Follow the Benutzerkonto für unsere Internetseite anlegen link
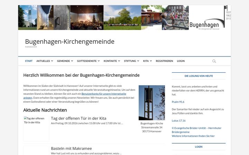The width and height of the screenshot is (249, 155). [104, 94]
